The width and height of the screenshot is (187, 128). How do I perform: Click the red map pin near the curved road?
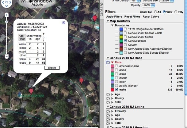click(x=81, y=81)
